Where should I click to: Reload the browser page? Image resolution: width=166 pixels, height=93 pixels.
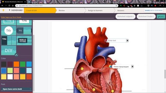coord(9,6)
